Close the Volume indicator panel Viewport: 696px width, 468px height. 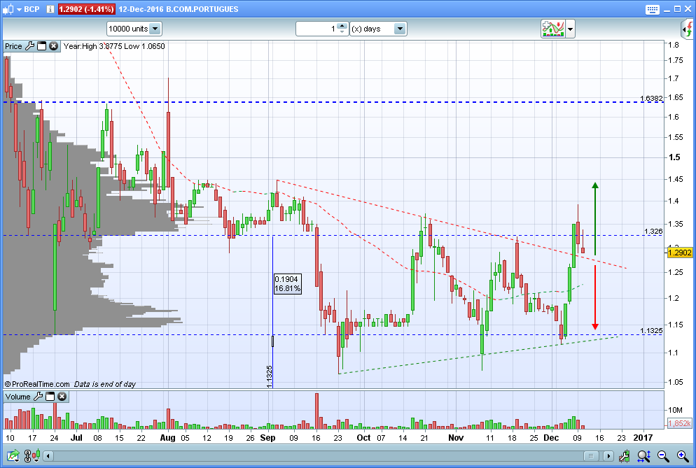[62, 396]
